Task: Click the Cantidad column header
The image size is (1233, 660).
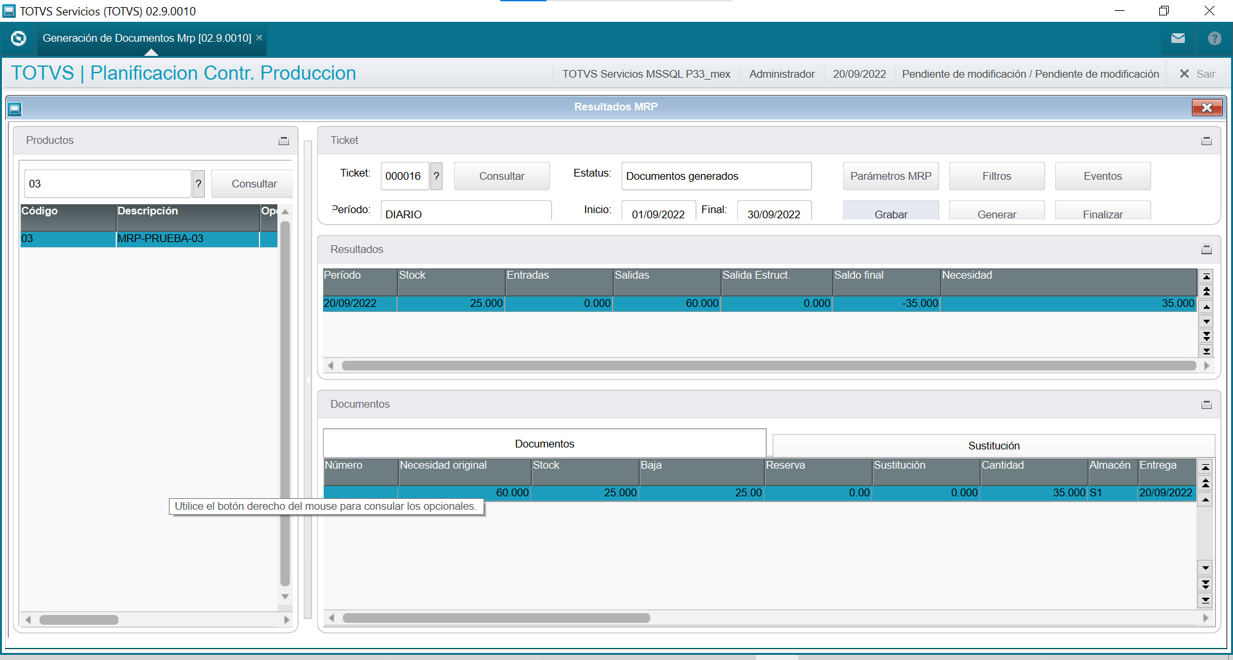Action: coord(1033,472)
